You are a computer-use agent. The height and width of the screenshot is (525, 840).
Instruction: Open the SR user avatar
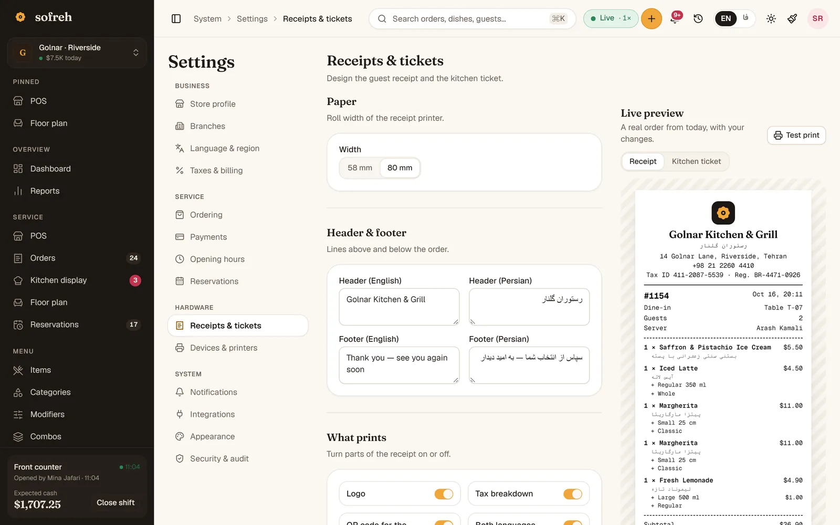[x=817, y=19]
